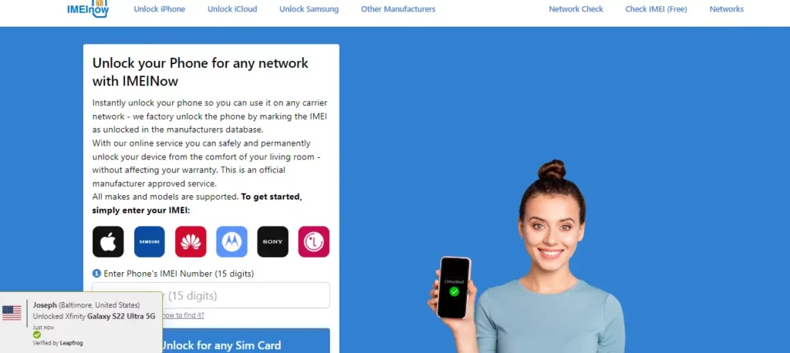
Task: Open the Networks page
Action: 727,9
